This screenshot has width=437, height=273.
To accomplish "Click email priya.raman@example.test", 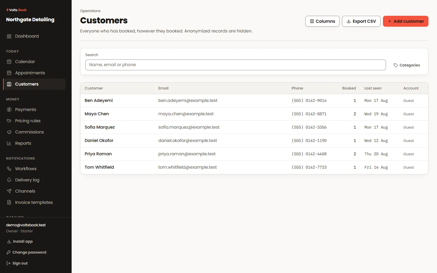I will point(187,154).
